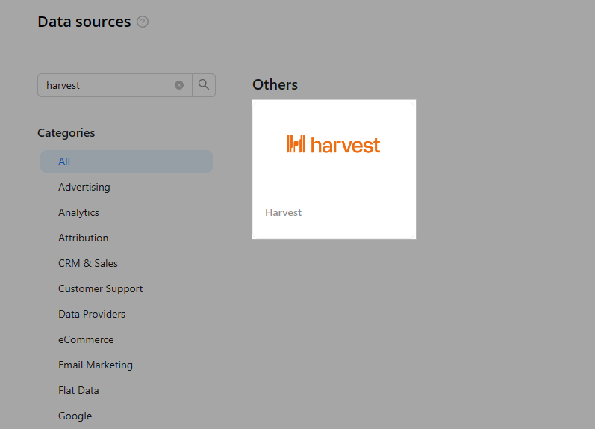Open the Google category
Screen dimensions: 595x429
click(x=75, y=416)
